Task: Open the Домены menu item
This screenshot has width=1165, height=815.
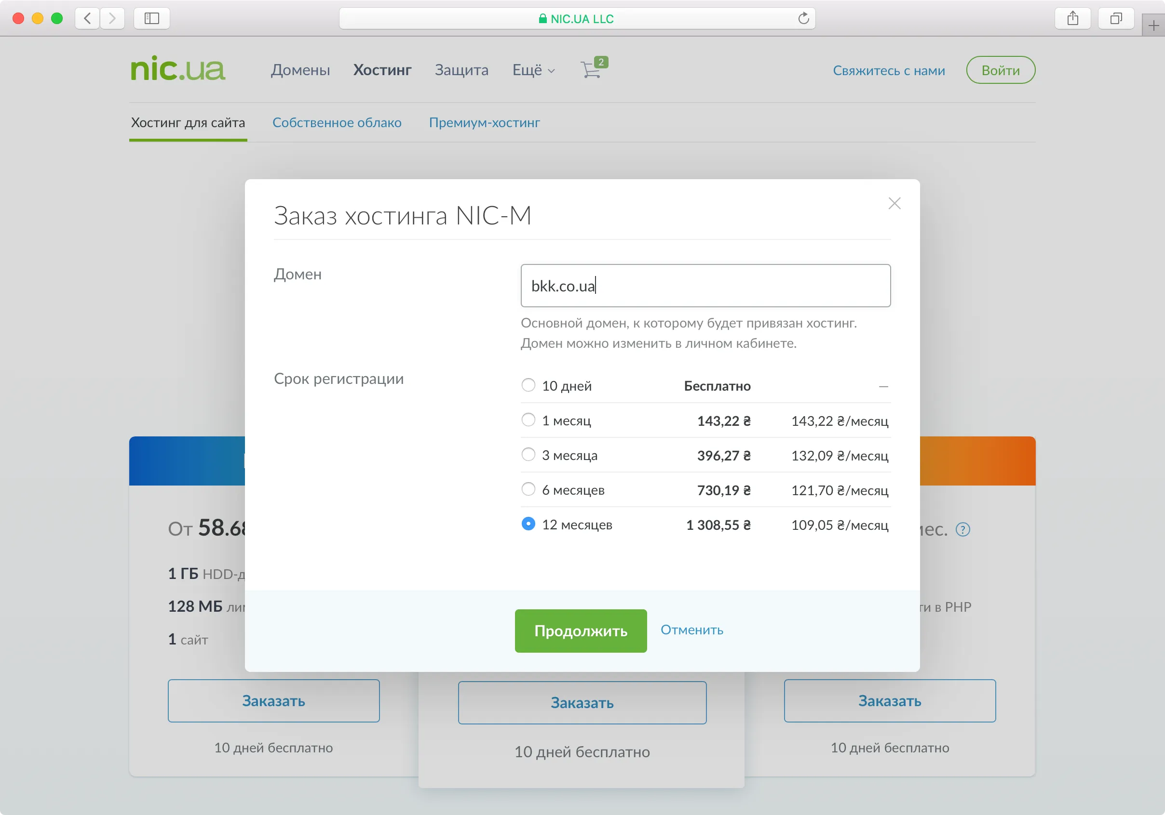Action: (300, 70)
